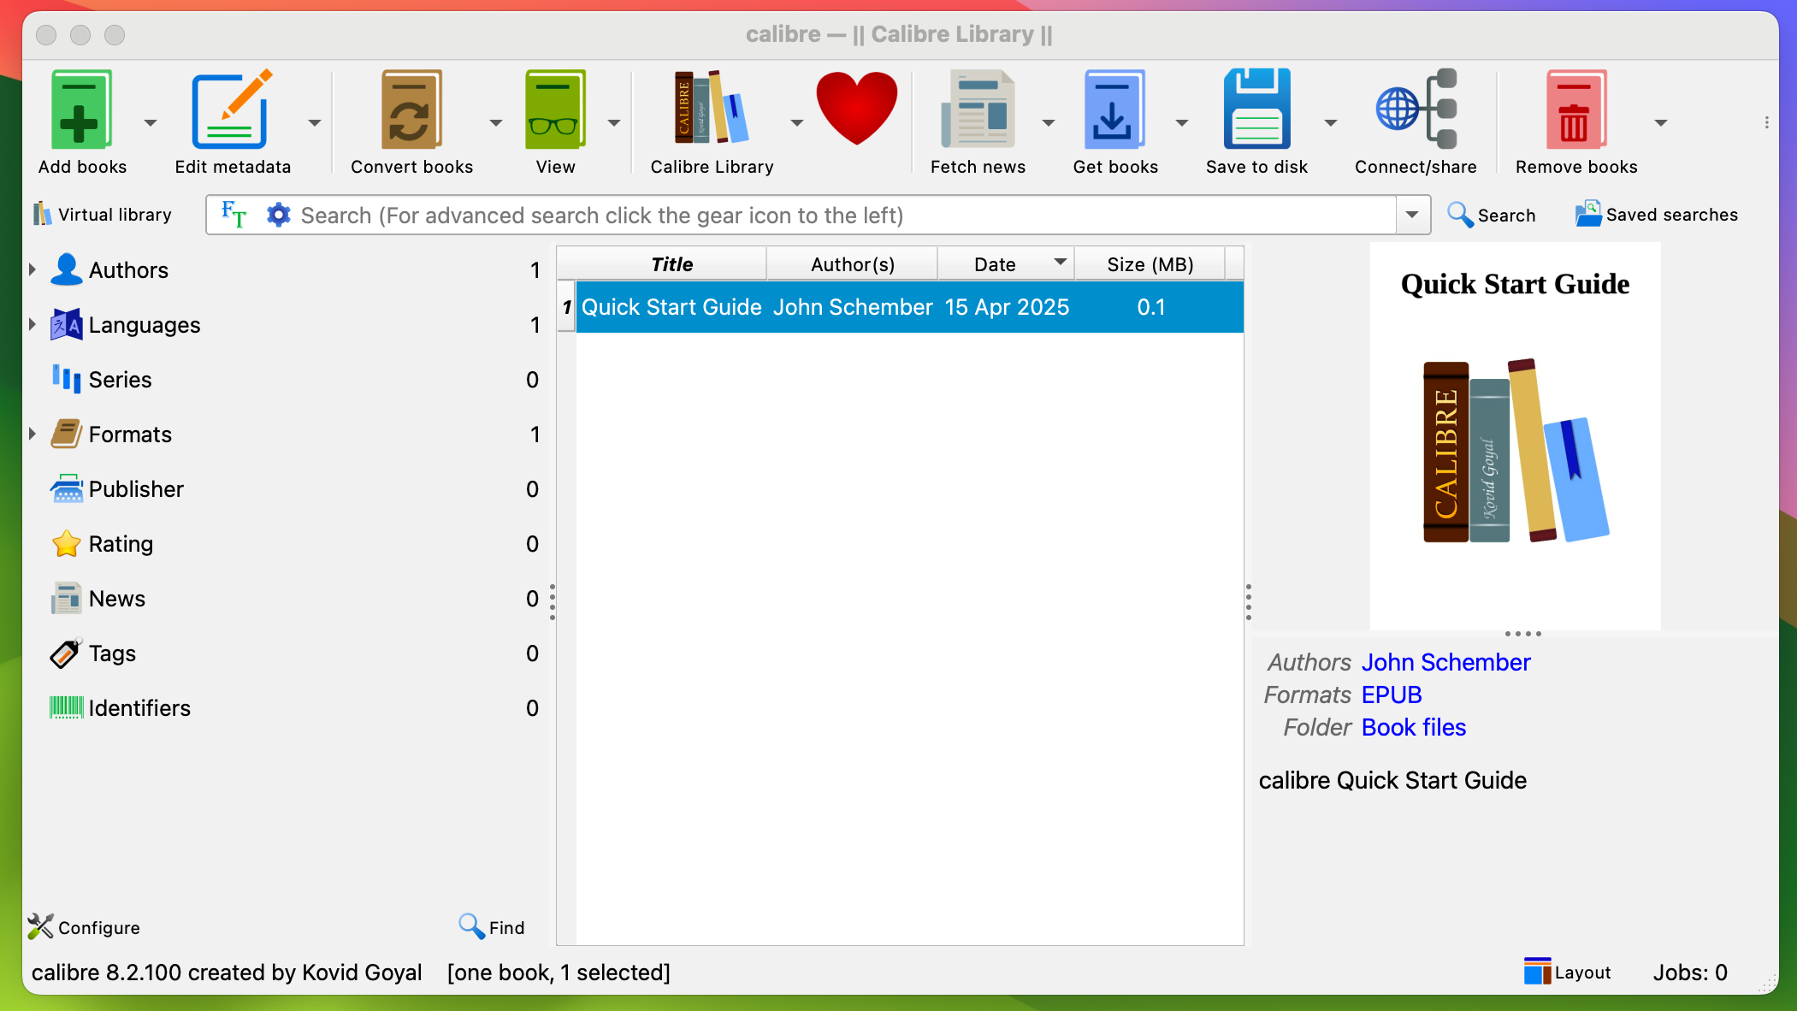Click the Size (MB) column header
The image size is (1797, 1011).
point(1149,264)
